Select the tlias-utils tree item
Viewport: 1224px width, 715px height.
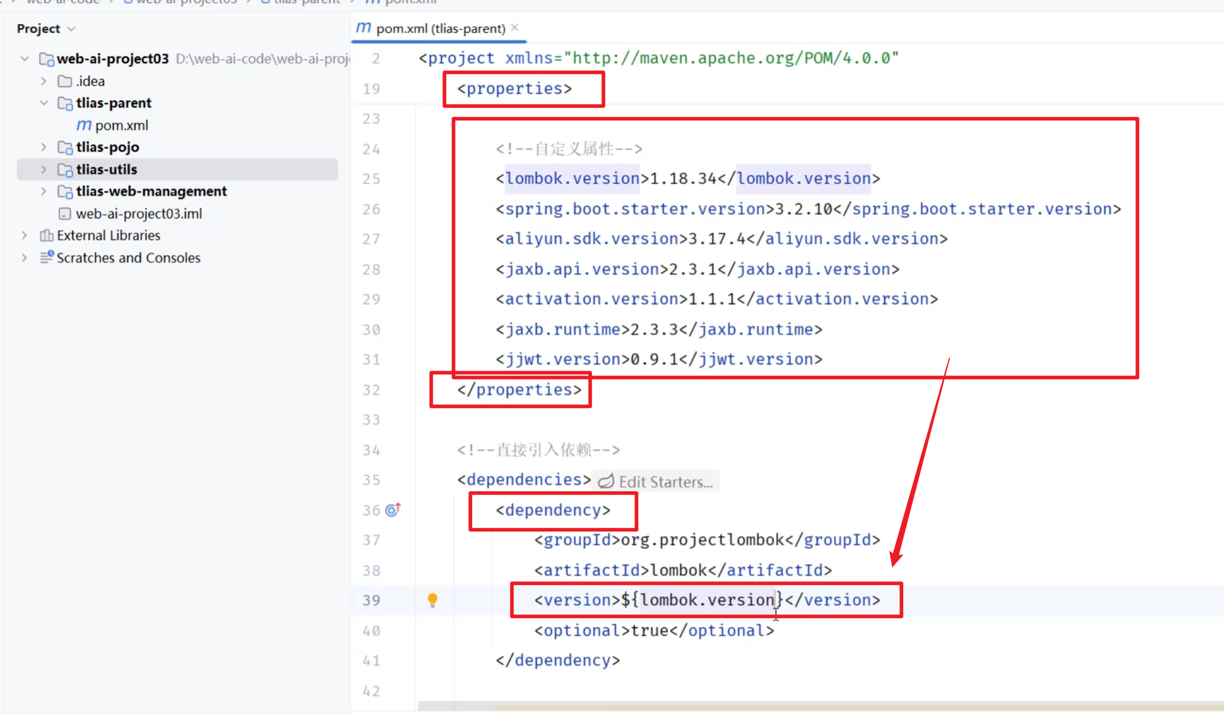coord(107,170)
